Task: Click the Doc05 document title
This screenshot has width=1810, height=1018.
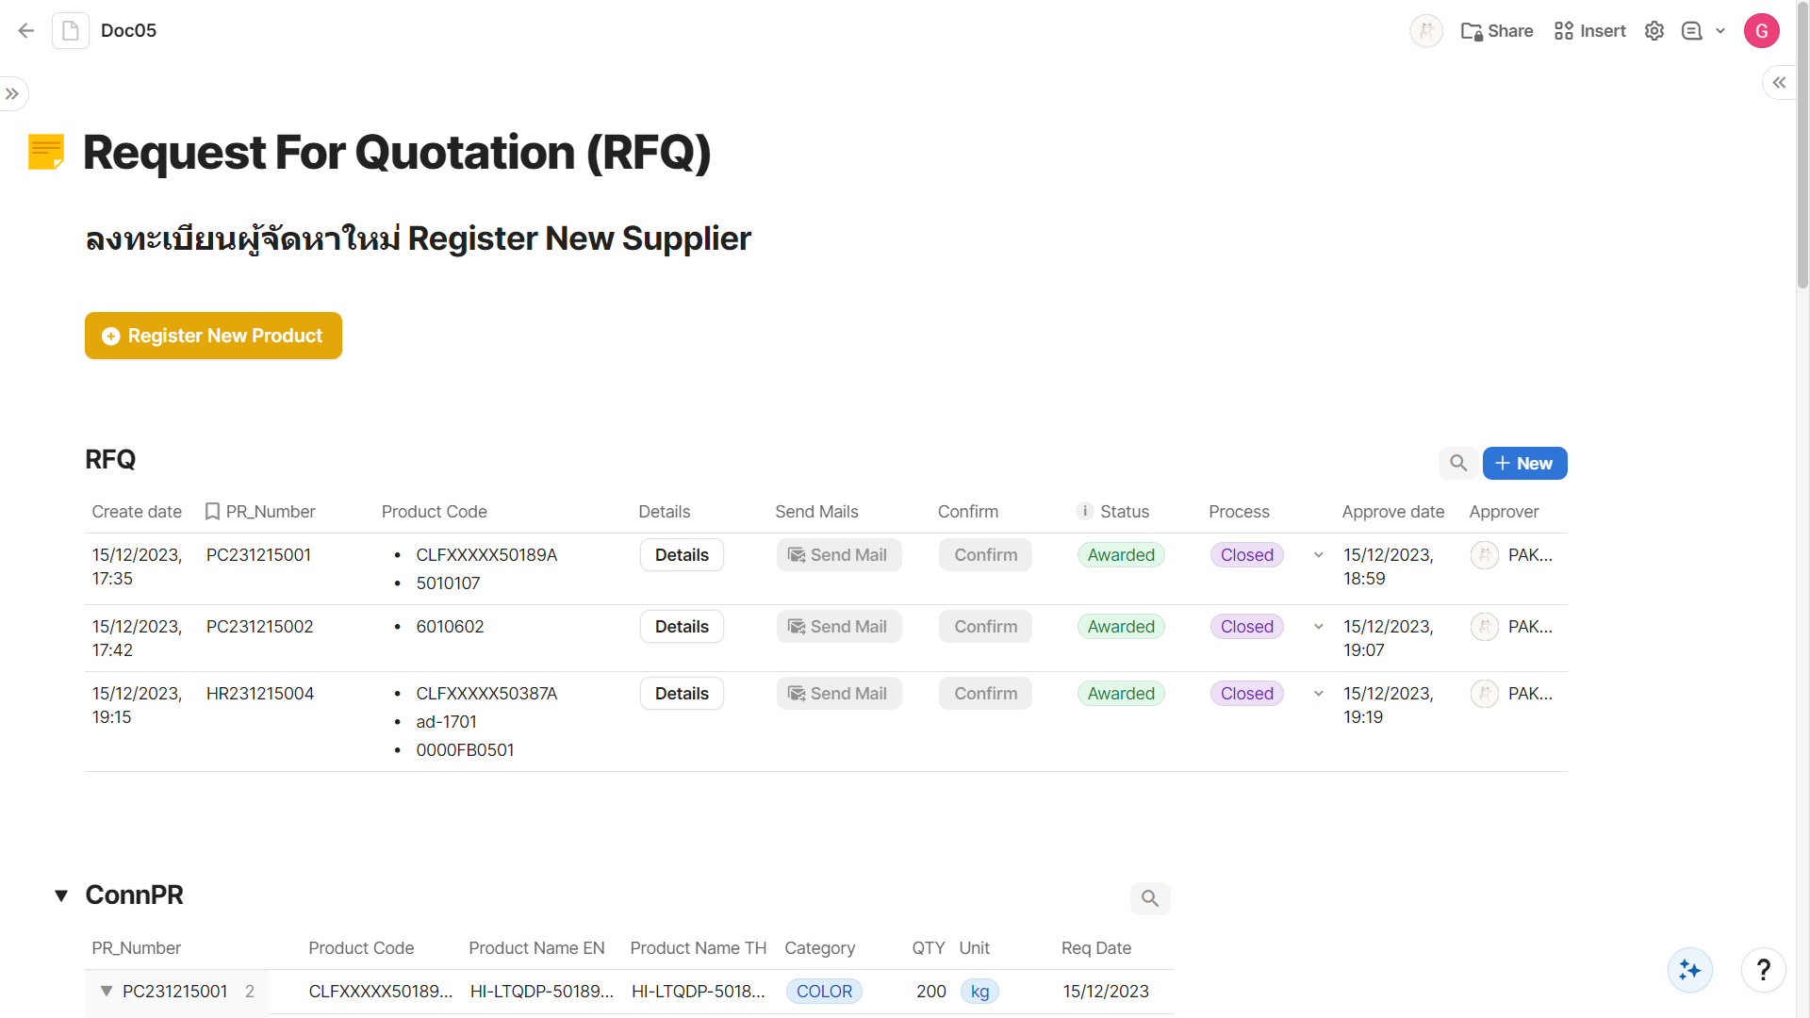Action: 128,31
